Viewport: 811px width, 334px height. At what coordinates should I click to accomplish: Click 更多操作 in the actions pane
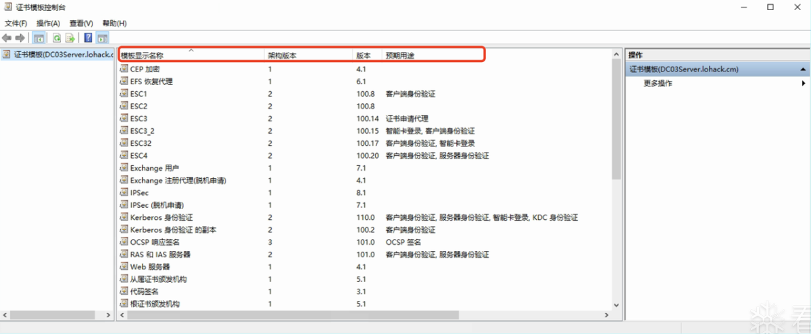coord(658,84)
